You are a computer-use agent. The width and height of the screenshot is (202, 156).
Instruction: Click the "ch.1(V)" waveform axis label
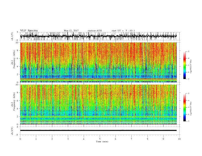point(12,36)
